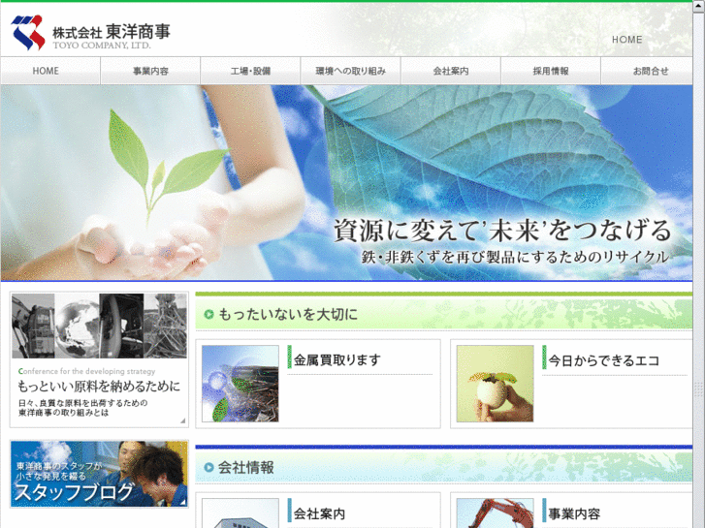The width and height of the screenshot is (705, 528).
Task: Click the もったいないを大切に section heading
Action: click(x=288, y=315)
